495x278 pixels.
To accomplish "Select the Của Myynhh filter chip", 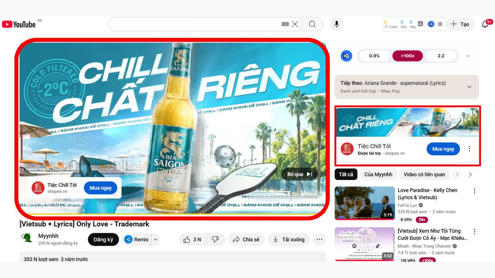I will coord(378,175).
